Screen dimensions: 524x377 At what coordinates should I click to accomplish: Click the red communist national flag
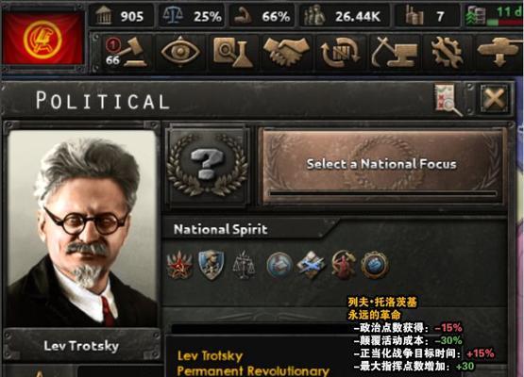[x=42, y=39]
